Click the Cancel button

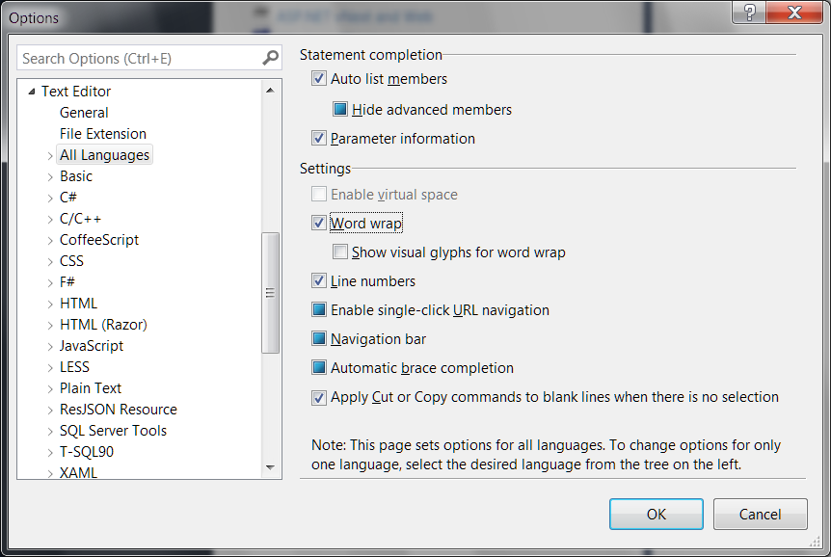[x=760, y=514]
